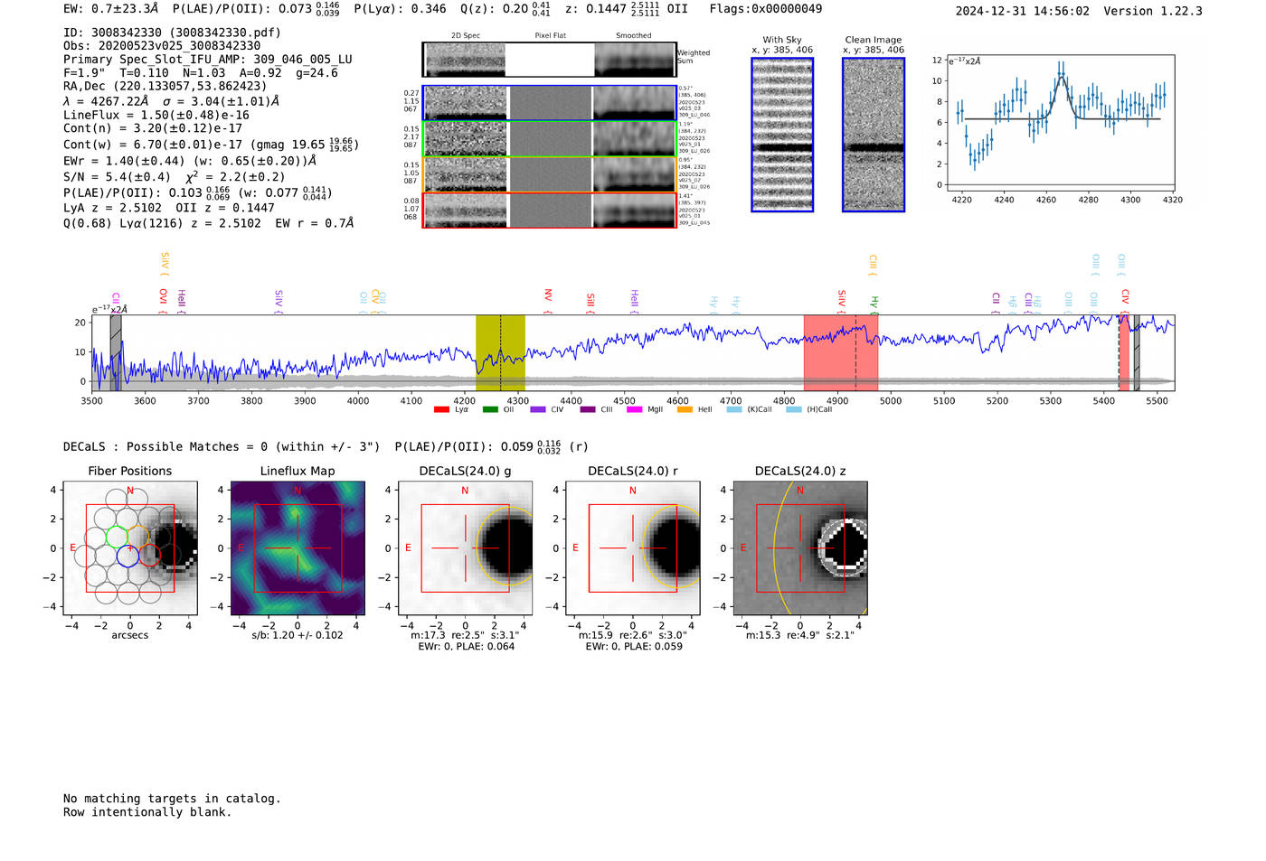Click the green OII legend swatch
Image resolution: width=1266 pixels, height=861 pixels.
tap(490, 410)
